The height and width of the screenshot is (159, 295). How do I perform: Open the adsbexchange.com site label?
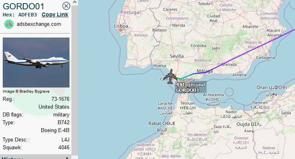(39, 24)
